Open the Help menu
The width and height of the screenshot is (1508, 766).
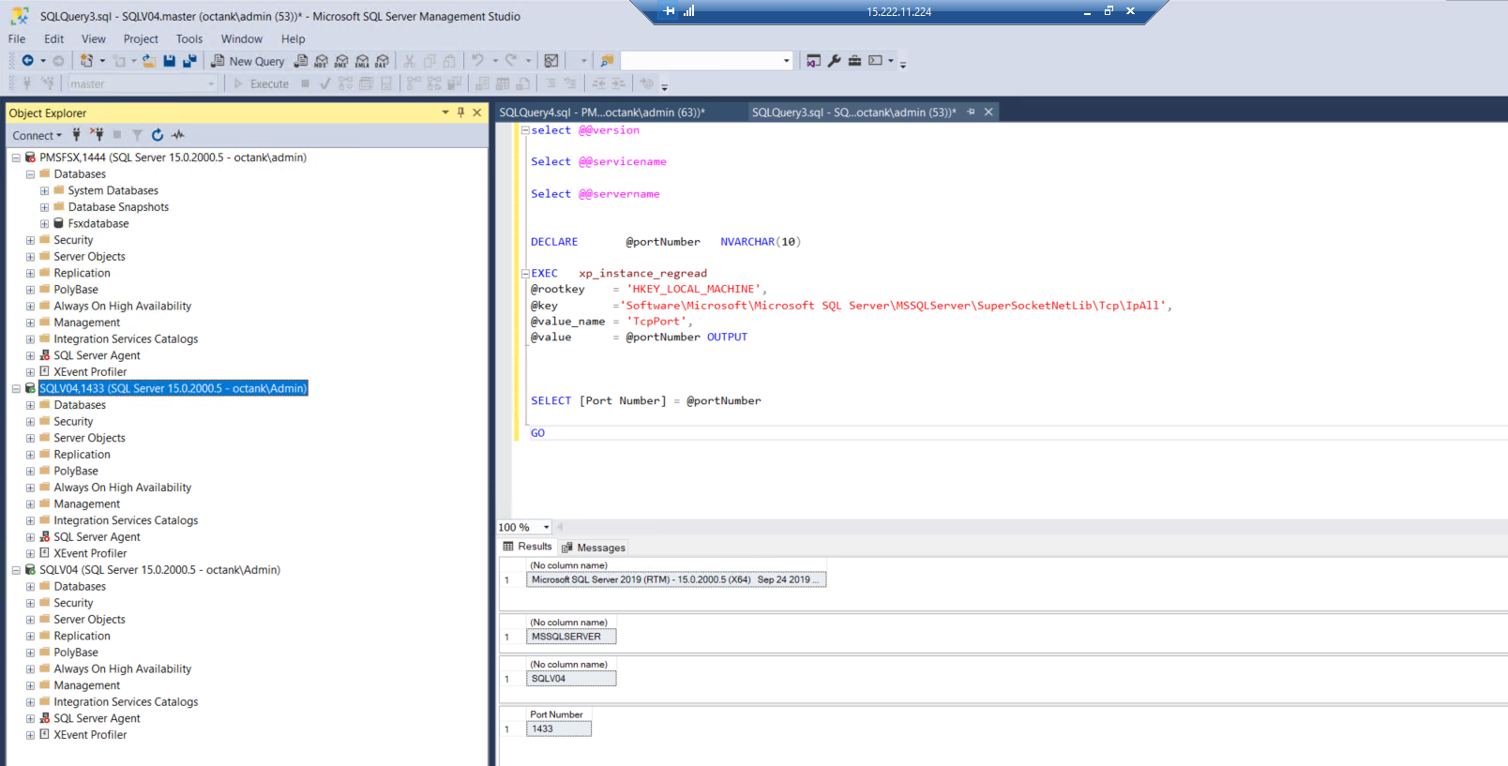(x=294, y=39)
